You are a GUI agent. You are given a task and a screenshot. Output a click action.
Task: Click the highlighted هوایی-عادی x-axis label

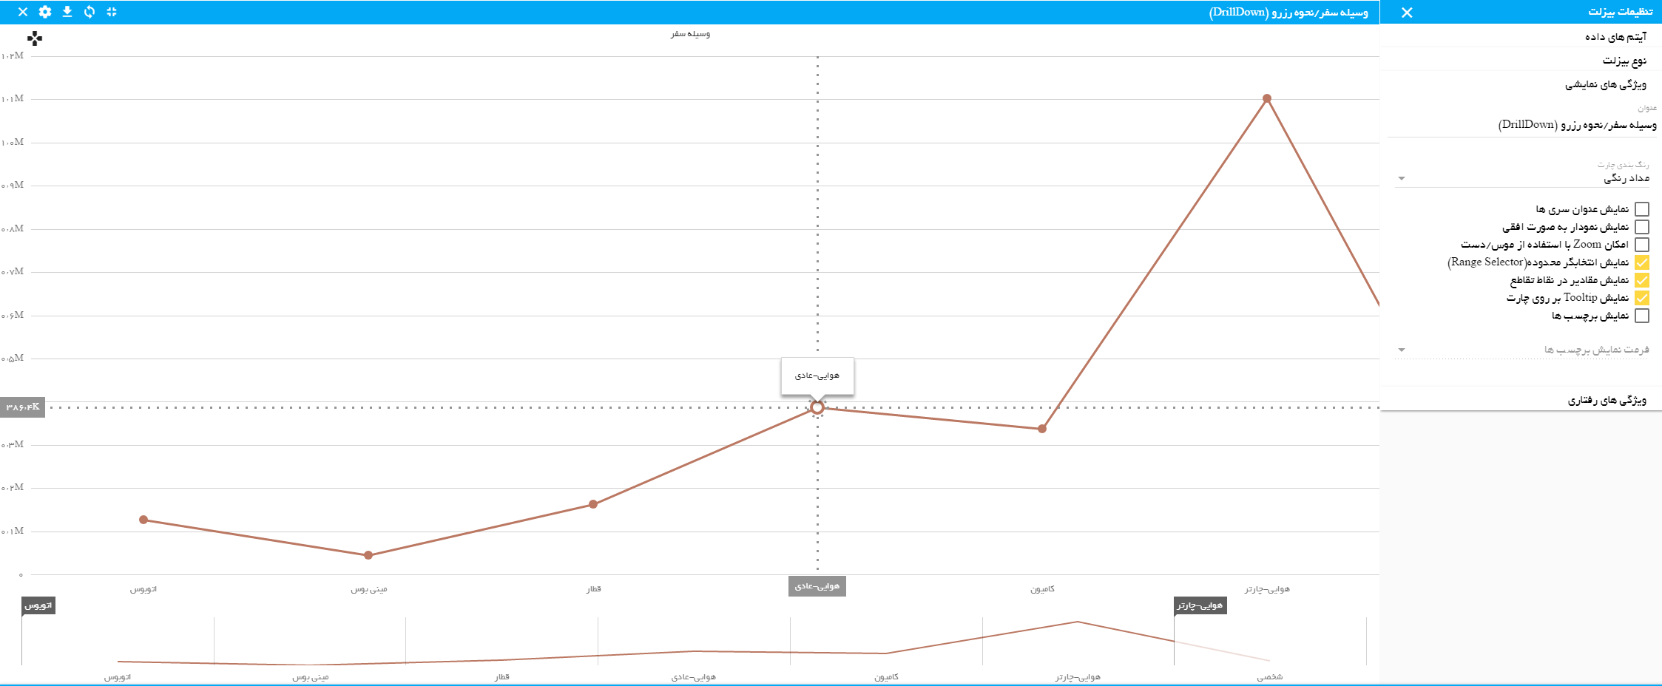click(x=817, y=586)
